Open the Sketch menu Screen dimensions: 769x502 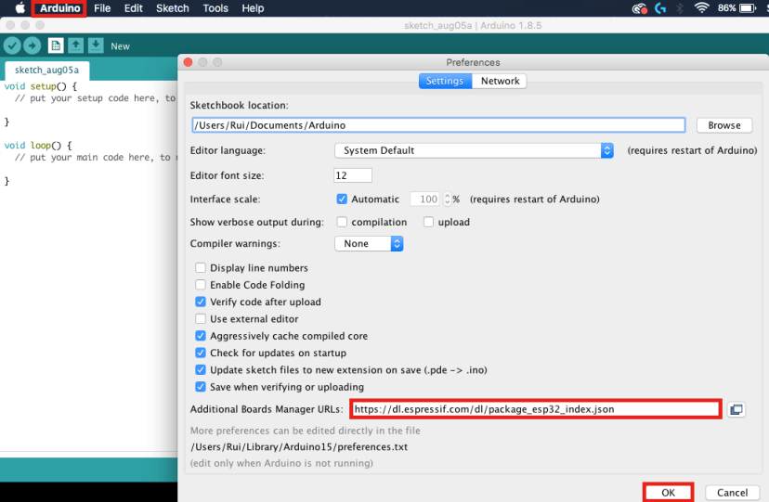point(172,8)
